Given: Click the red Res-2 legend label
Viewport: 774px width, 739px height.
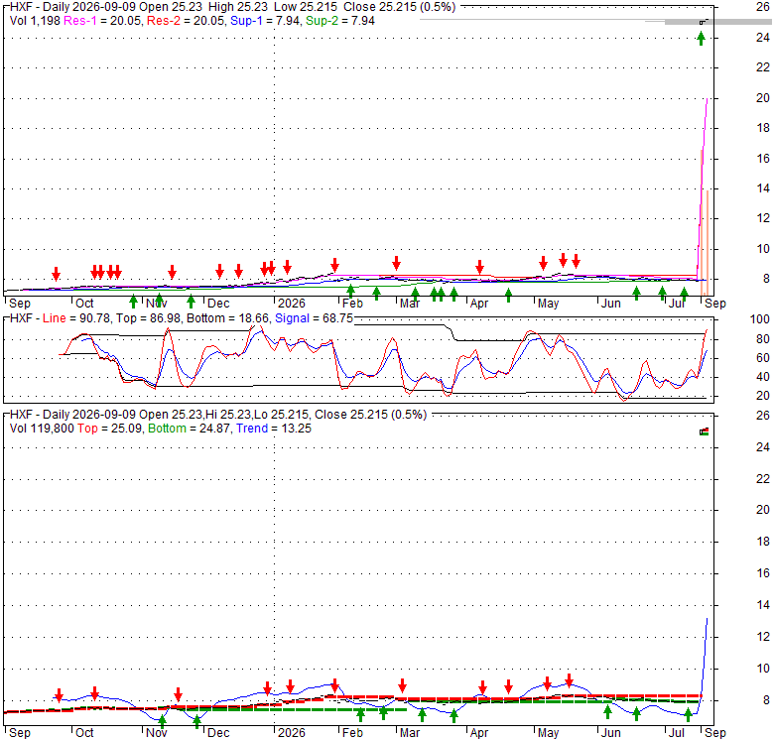Looking at the screenshot, I should 164,21.
